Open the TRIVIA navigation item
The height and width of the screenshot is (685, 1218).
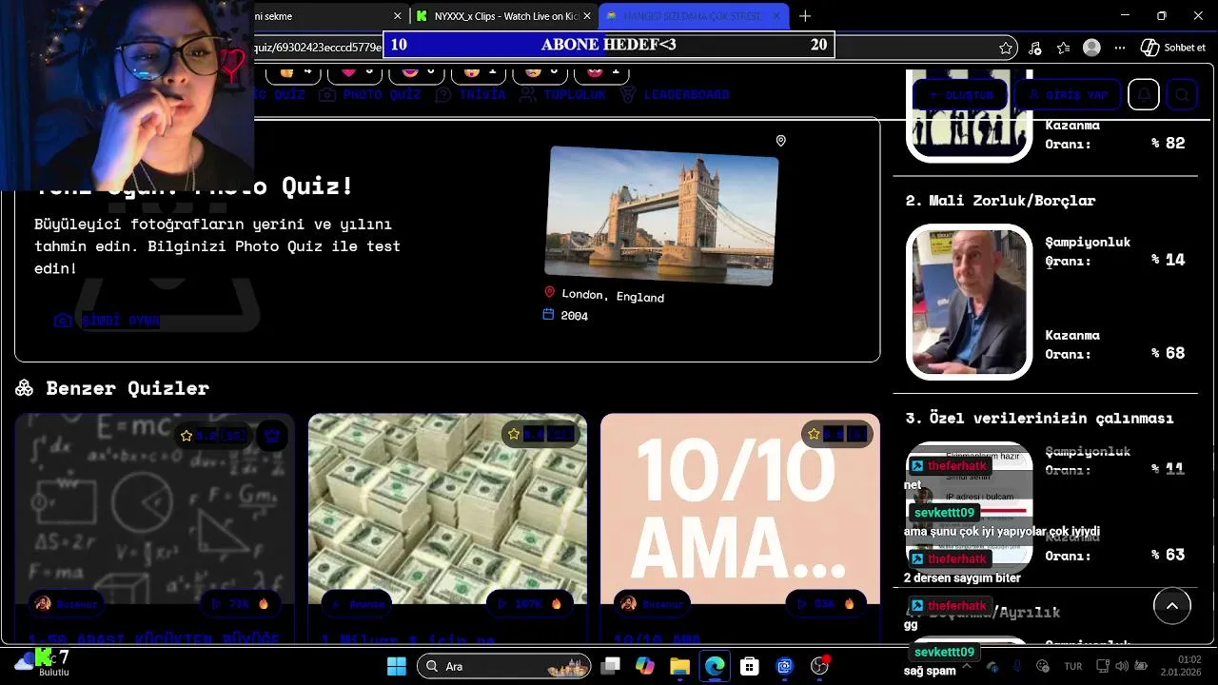pyautogui.click(x=471, y=94)
